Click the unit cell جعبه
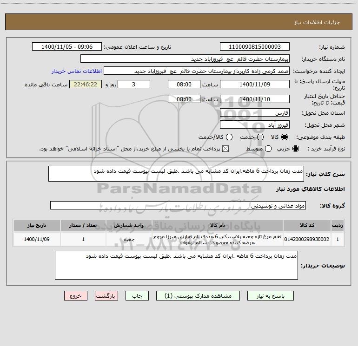Image resolution: width=358 pixels, height=346 pixels. pyautogui.click(x=129, y=239)
